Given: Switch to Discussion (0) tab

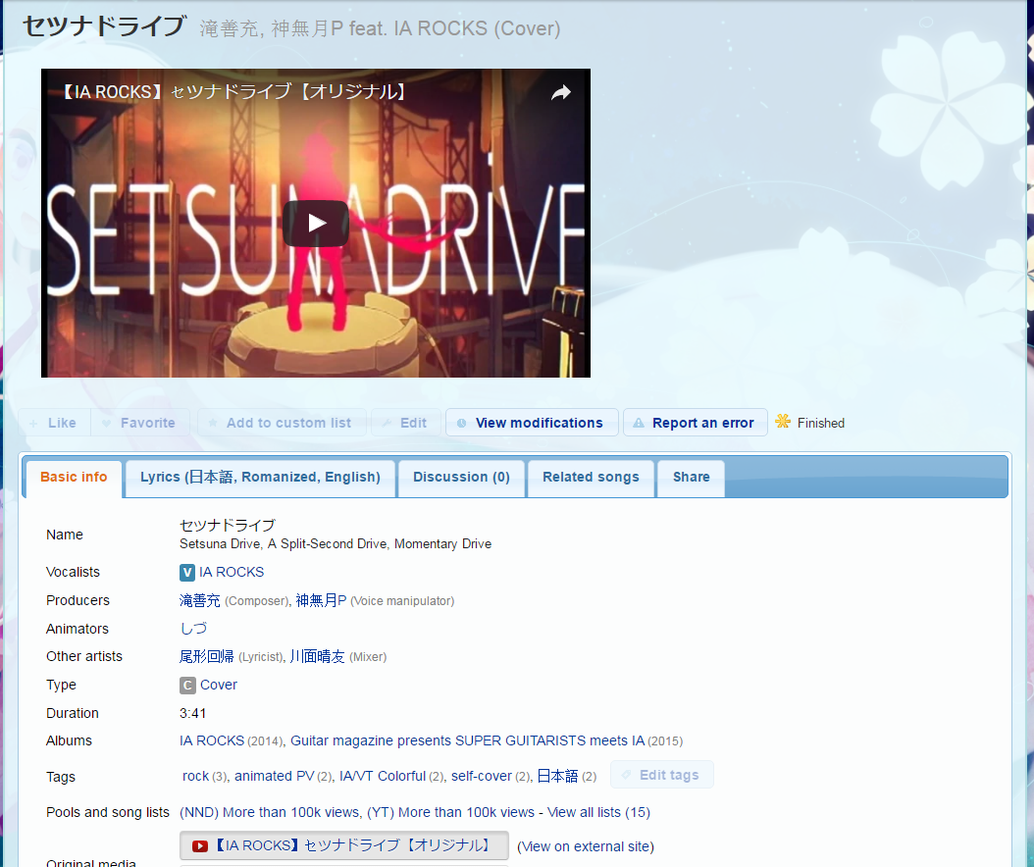Looking at the screenshot, I should pyautogui.click(x=461, y=478).
